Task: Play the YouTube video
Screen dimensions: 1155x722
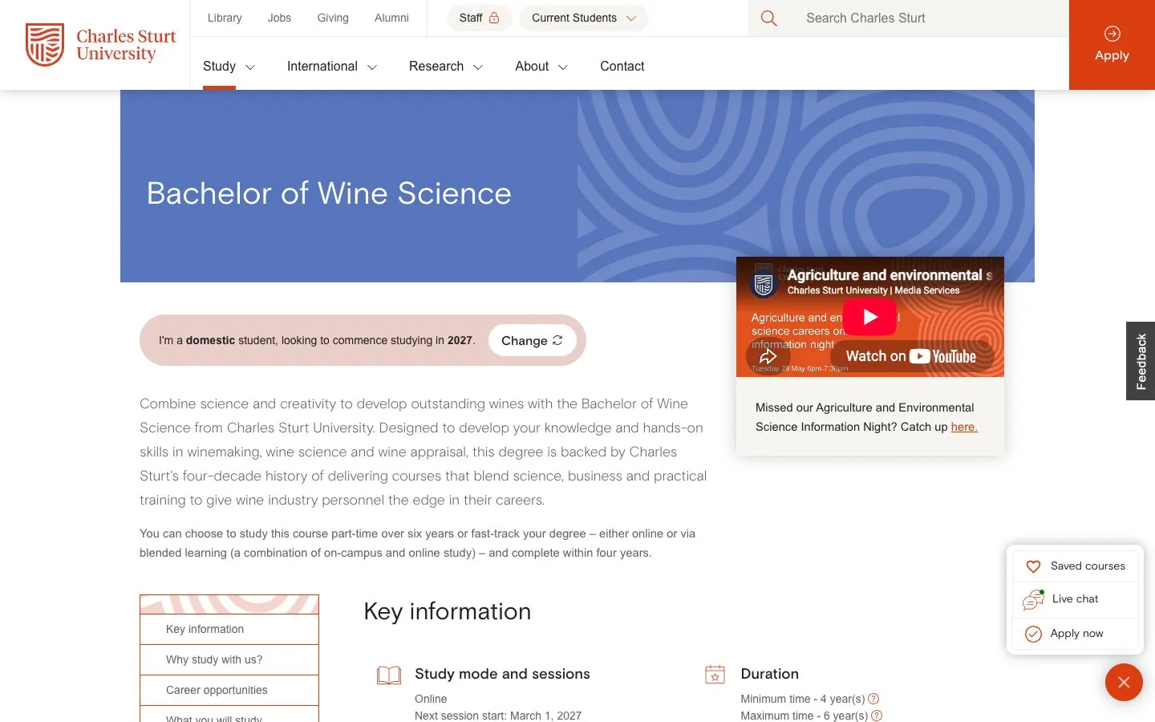Action: (x=869, y=317)
